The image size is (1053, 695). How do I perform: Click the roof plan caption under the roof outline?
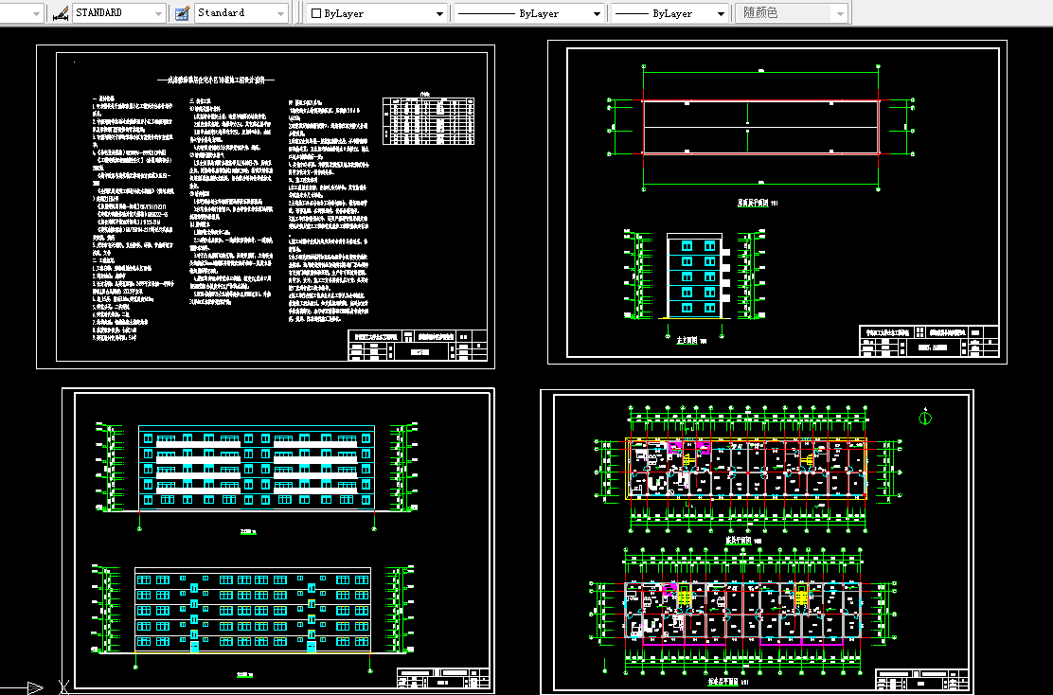(758, 203)
